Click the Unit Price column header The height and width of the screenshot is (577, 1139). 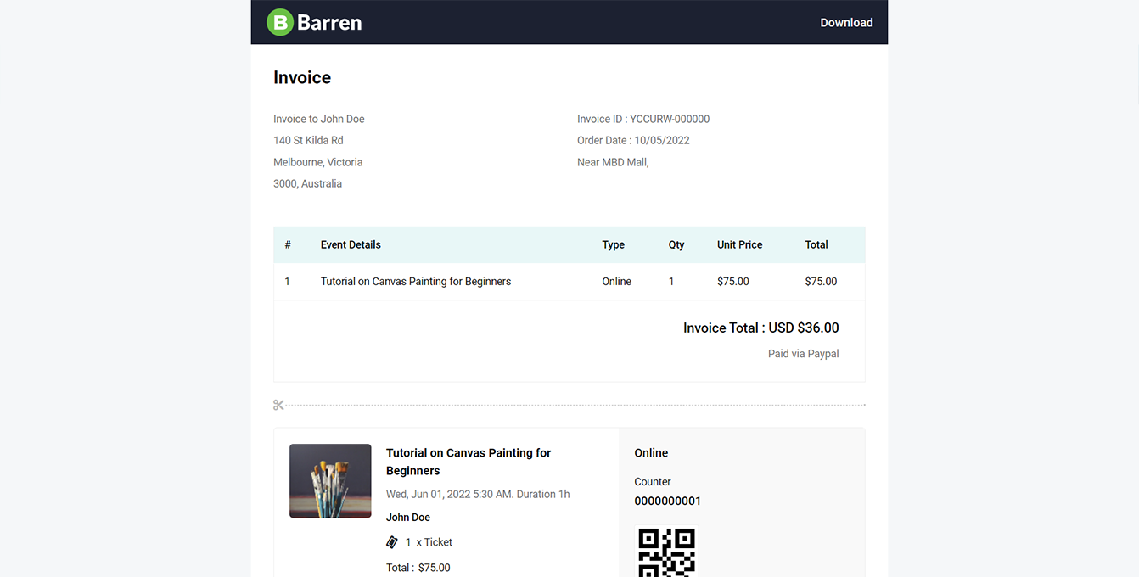click(739, 244)
